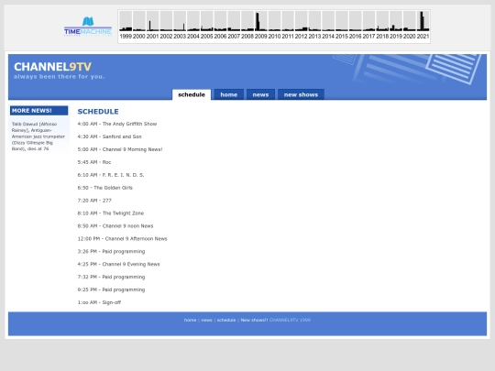Select the 2002 timeline year
Screen dimensions: 495x371
pos(166,26)
